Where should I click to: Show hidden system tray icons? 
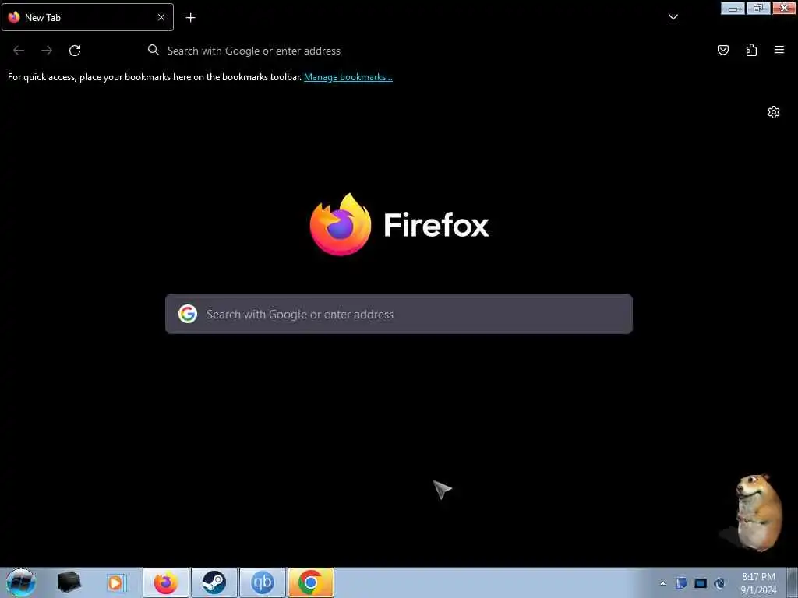pos(662,583)
